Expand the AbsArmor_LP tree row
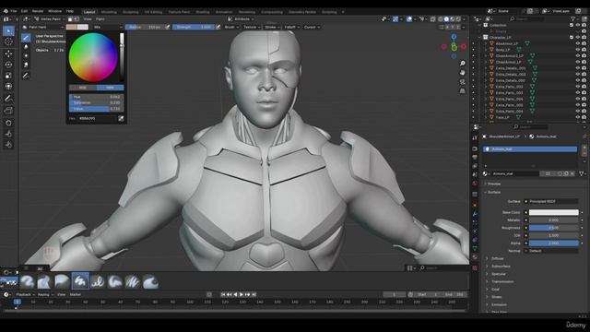The height and width of the screenshot is (332, 590). (486, 43)
